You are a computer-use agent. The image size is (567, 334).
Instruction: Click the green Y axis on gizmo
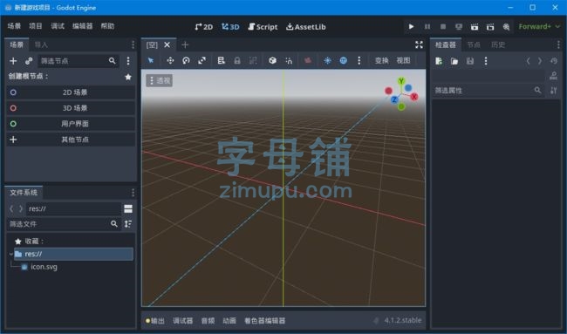click(x=401, y=81)
